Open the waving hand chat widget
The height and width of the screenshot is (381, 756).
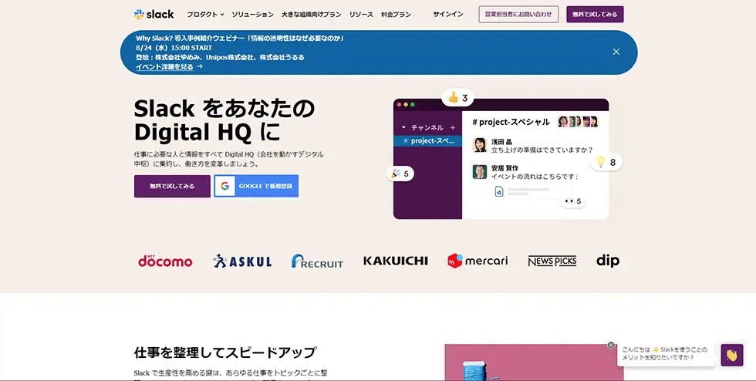[732, 356]
